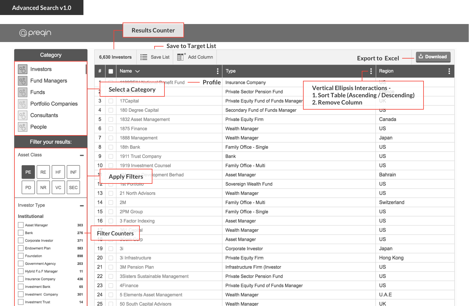Toggle the SEC asset class filter
The width and height of the screenshot is (469, 306).
pos(73,187)
